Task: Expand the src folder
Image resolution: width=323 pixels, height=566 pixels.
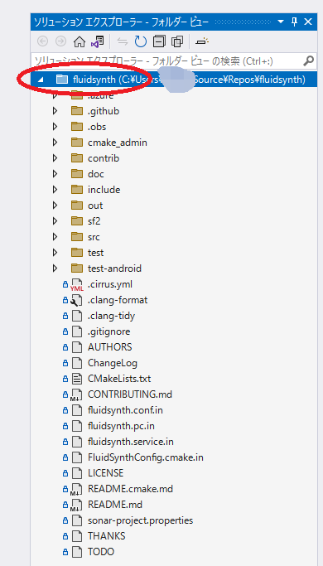Action: [55, 237]
